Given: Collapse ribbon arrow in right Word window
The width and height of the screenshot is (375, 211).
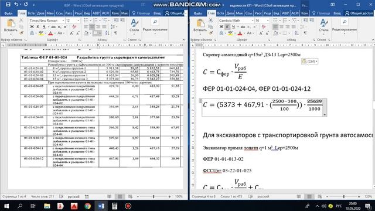Looking at the screenshot, I should pyautogui.click(x=373, y=40).
